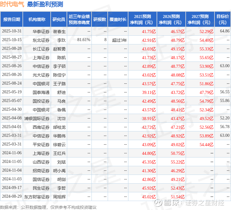
Task: Click analyst name 李玖
Action: point(61,40)
